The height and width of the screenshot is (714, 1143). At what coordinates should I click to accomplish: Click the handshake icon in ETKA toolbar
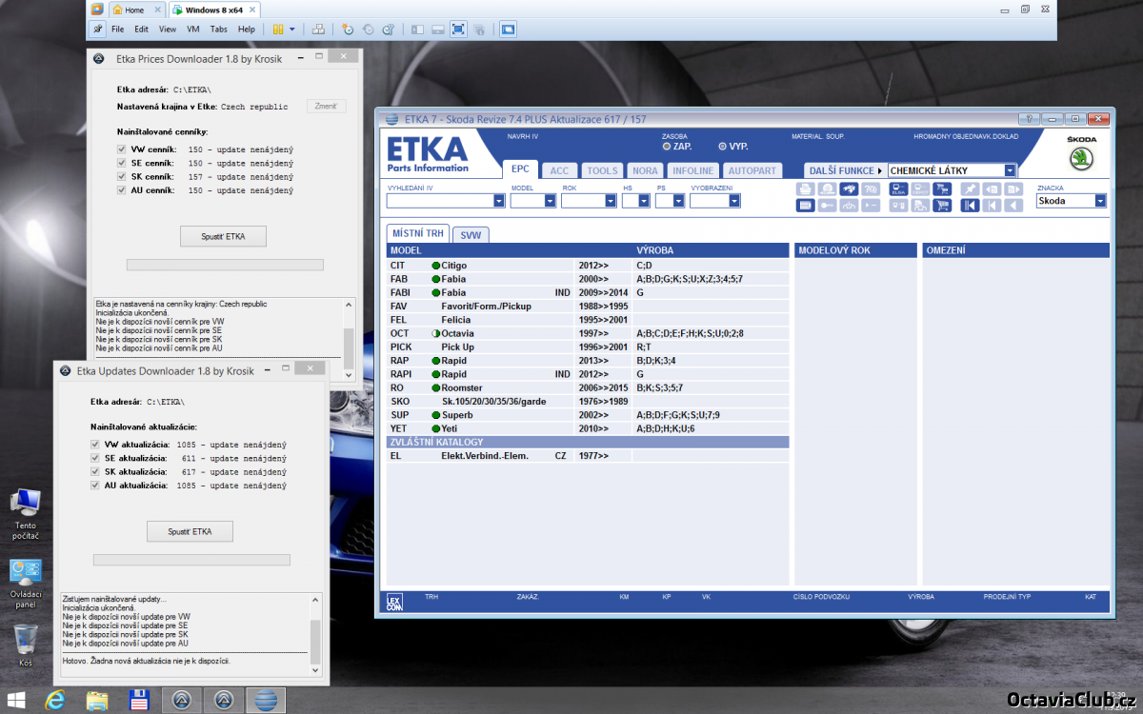849,188
